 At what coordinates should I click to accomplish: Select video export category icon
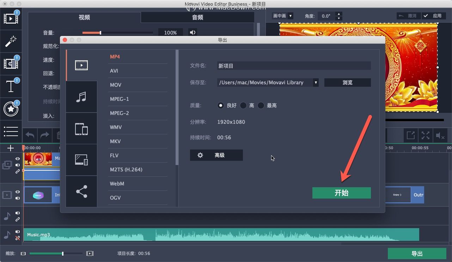coord(81,65)
